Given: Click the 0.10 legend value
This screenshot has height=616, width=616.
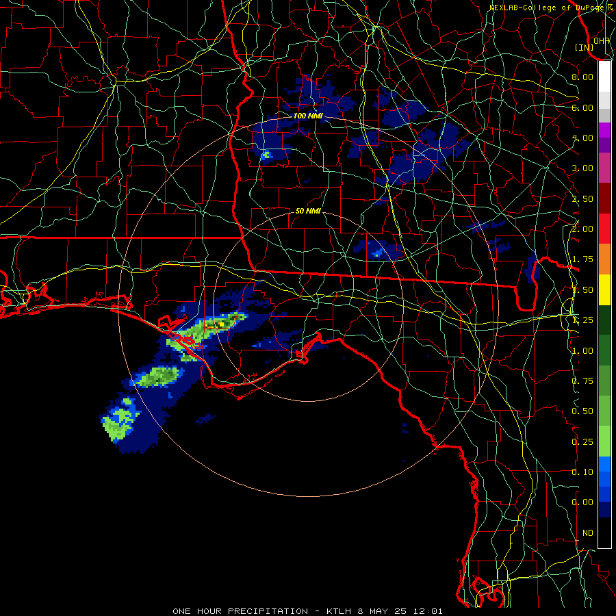Looking at the screenshot, I should [x=582, y=472].
